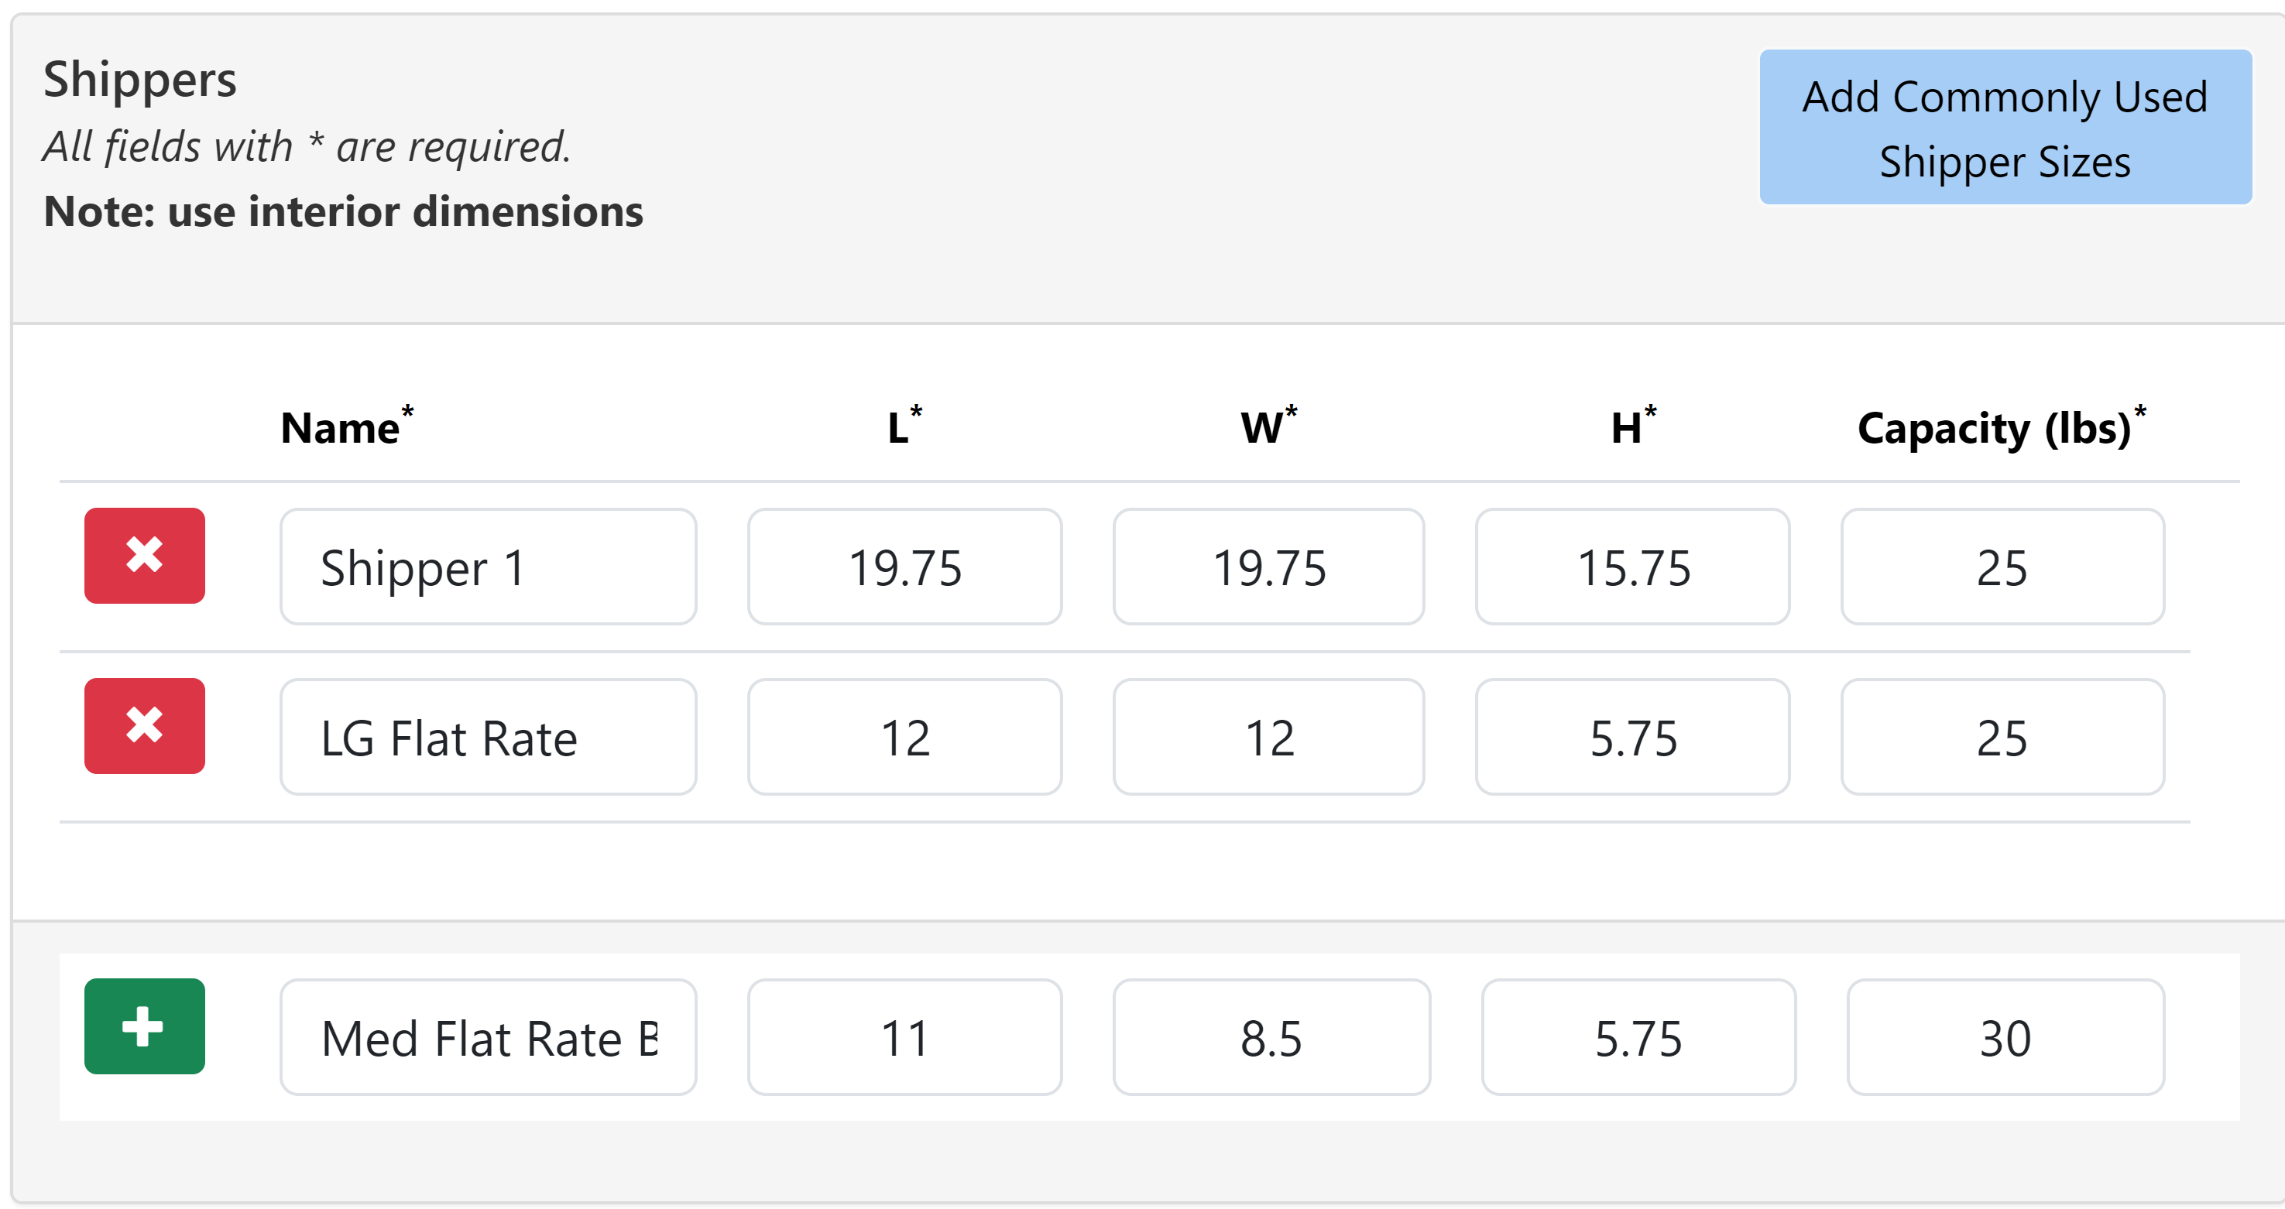Edit new shipper width value 8.5

tap(1271, 1037)
